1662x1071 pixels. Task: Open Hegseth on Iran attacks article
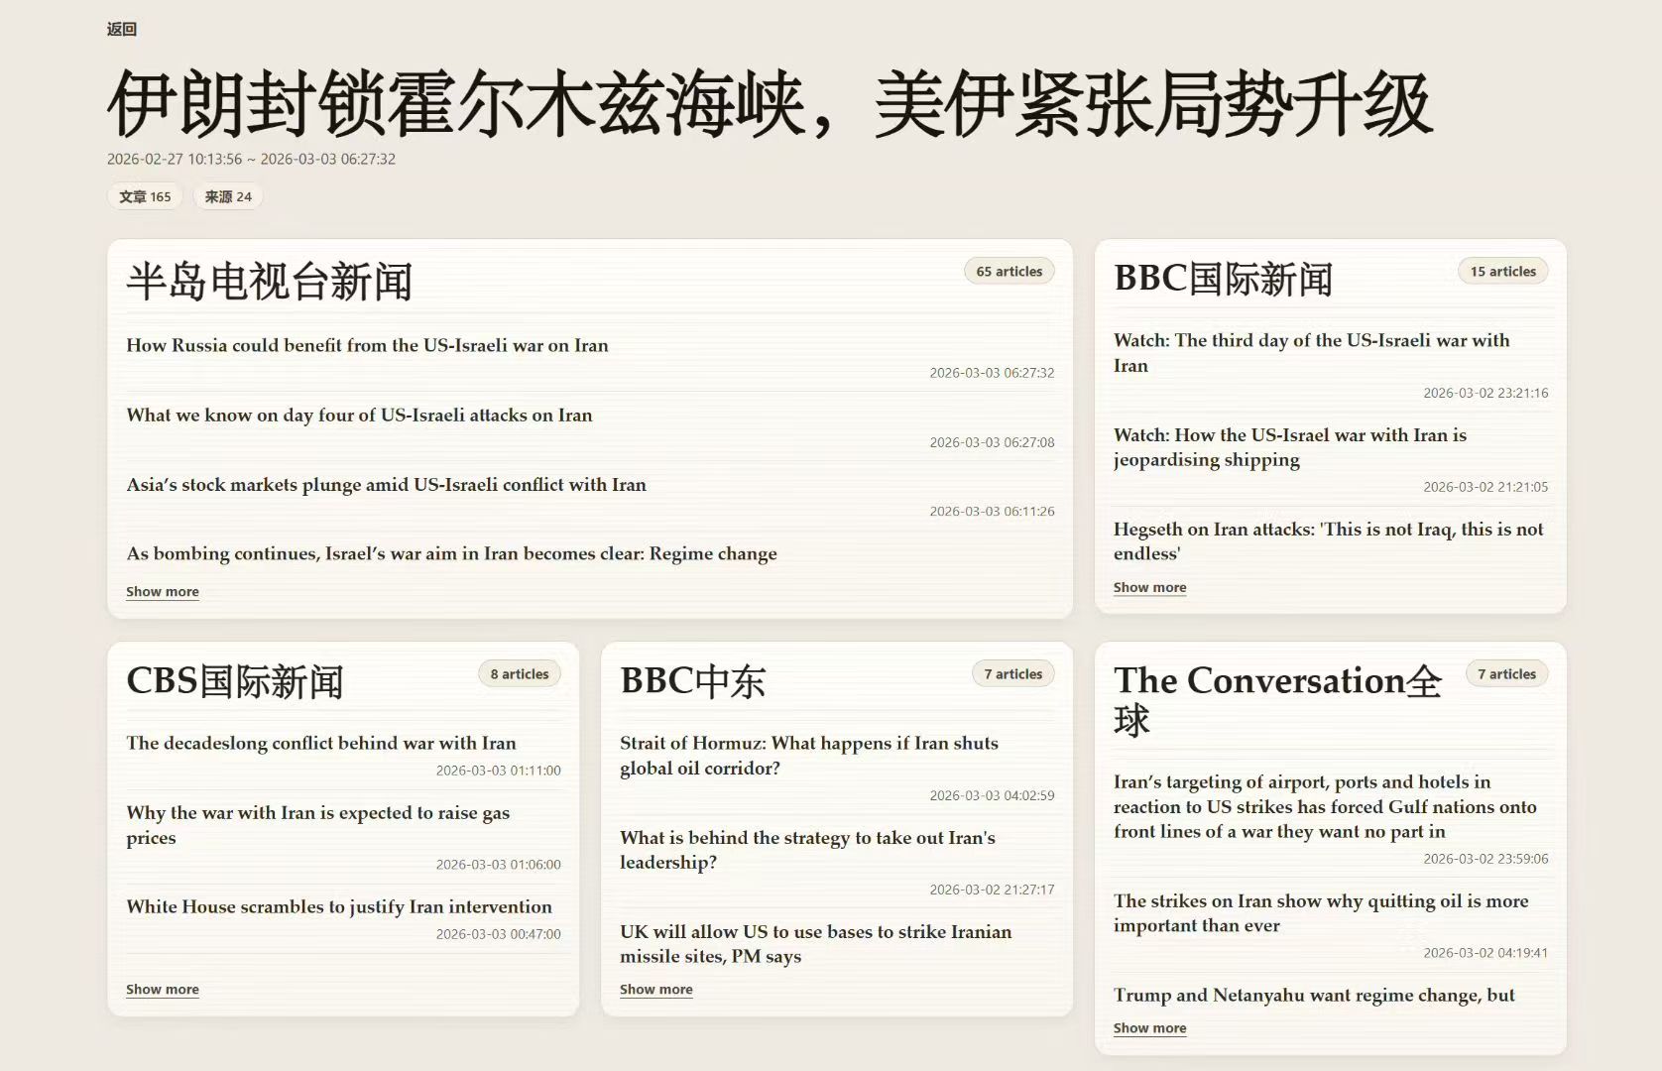[1328, 540]
